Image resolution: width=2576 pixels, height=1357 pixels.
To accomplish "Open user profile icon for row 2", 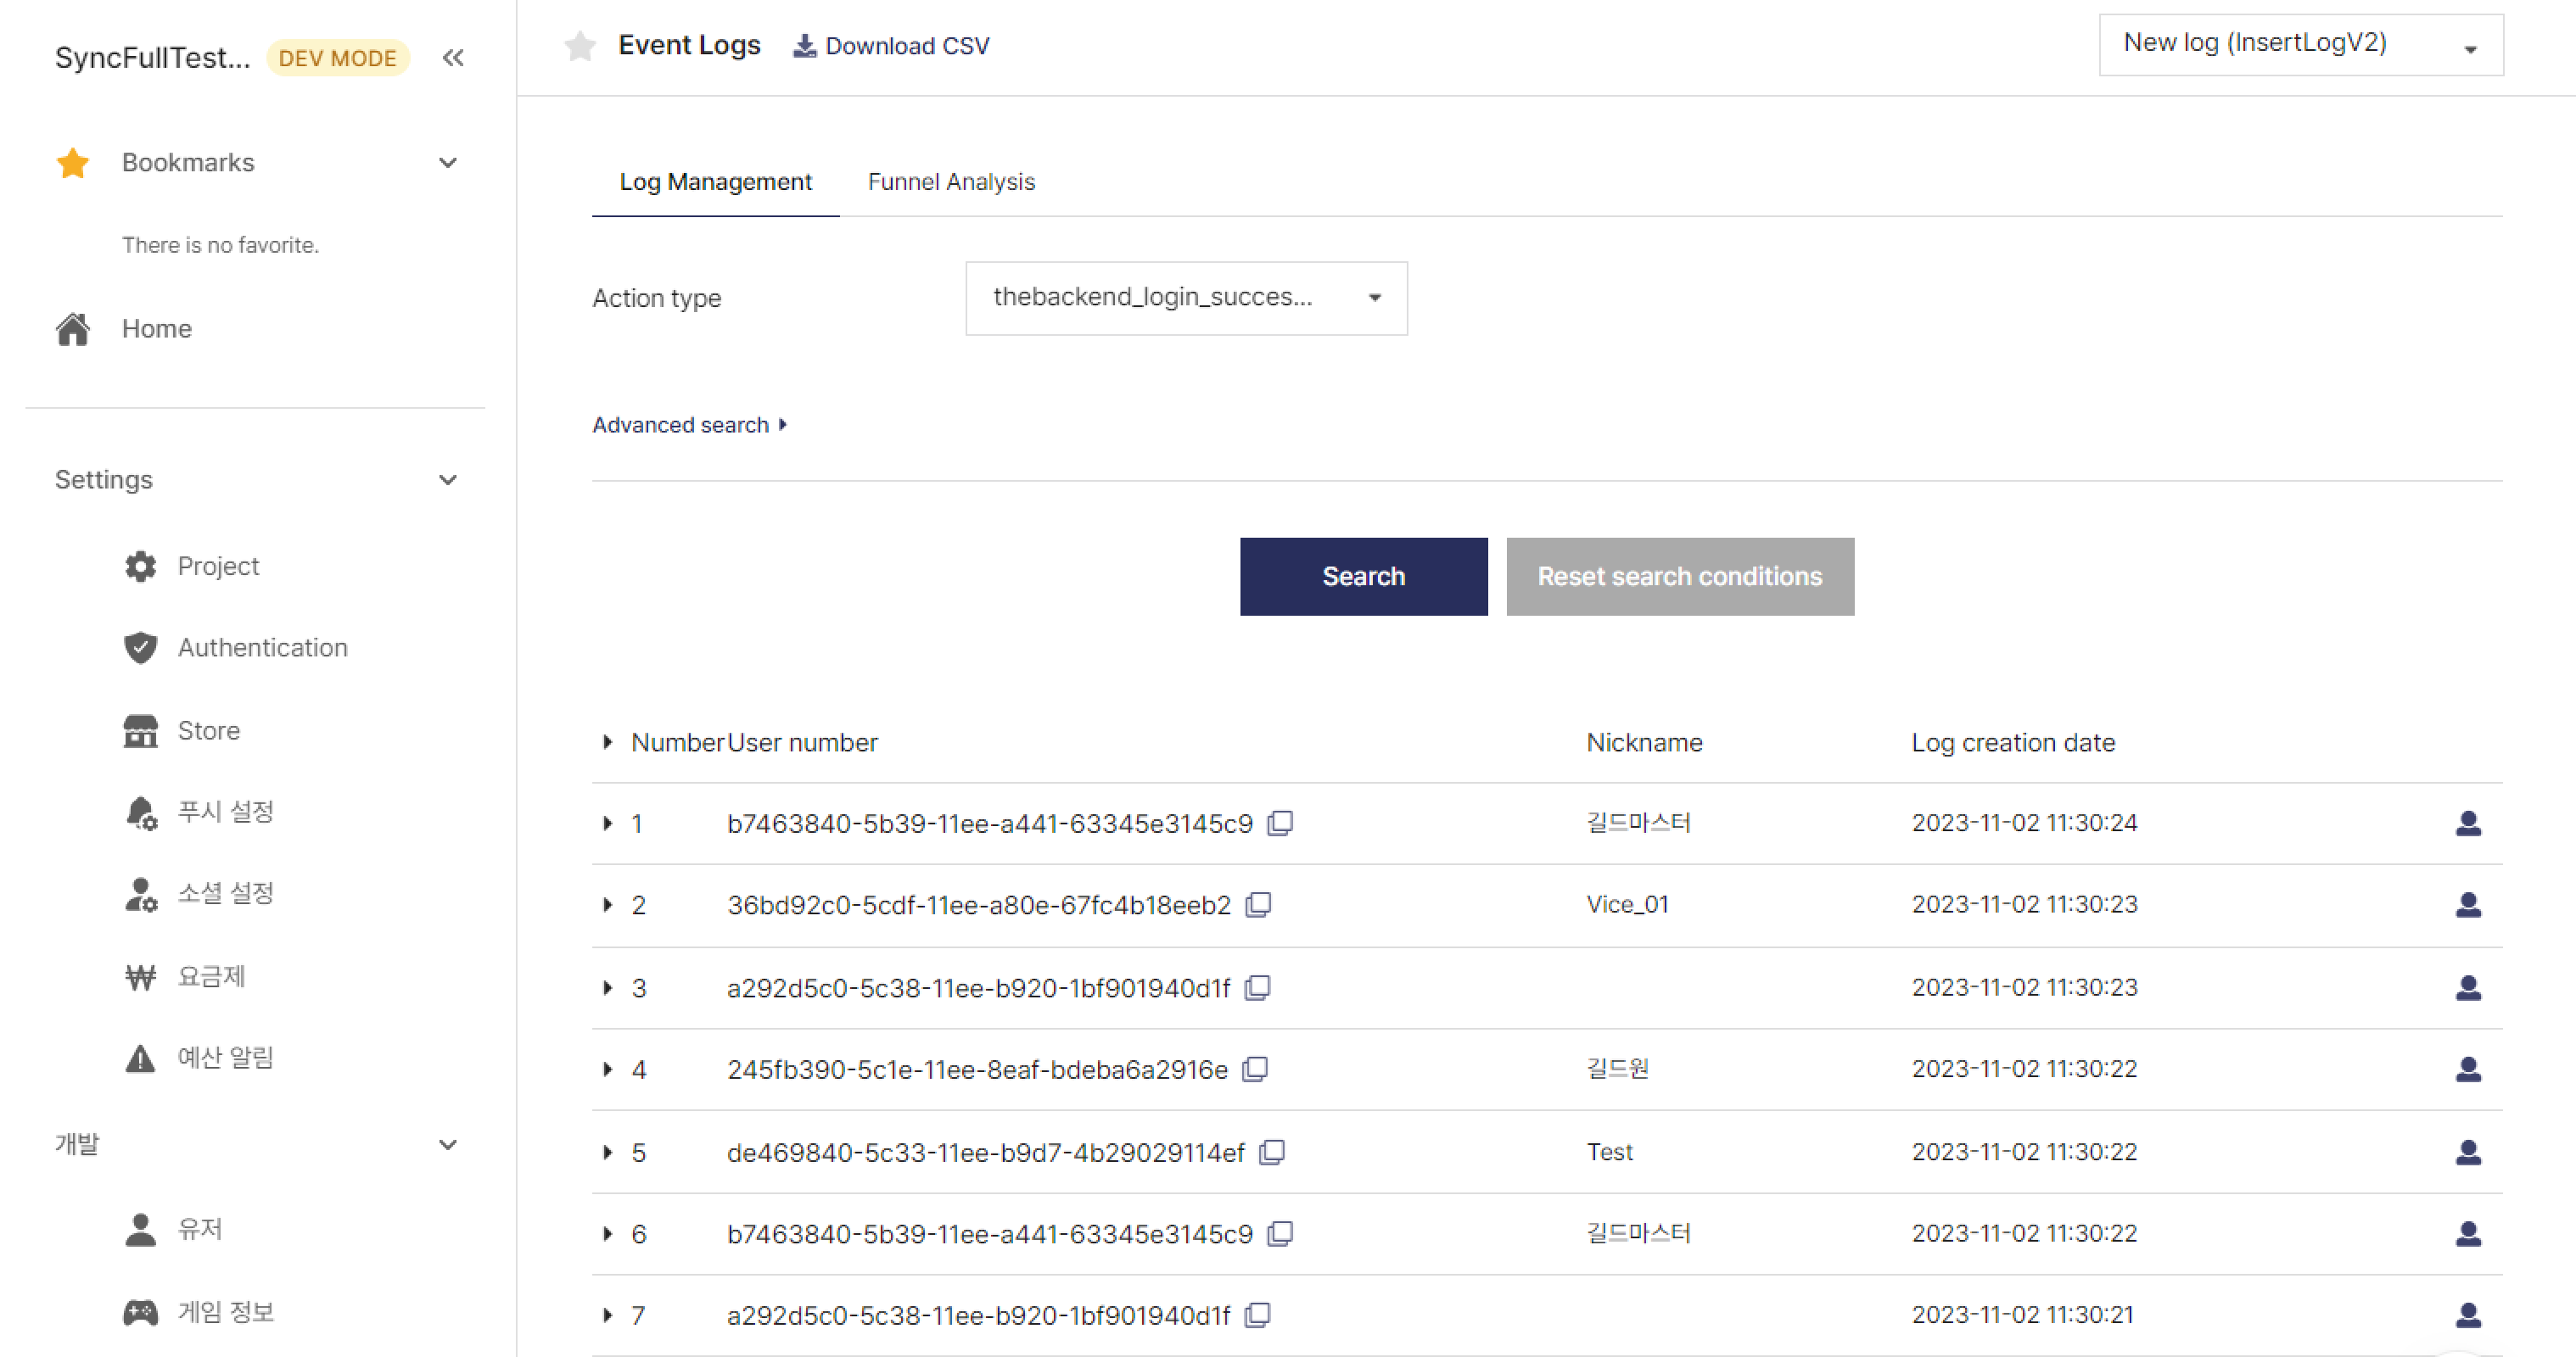I will 2468,905.
